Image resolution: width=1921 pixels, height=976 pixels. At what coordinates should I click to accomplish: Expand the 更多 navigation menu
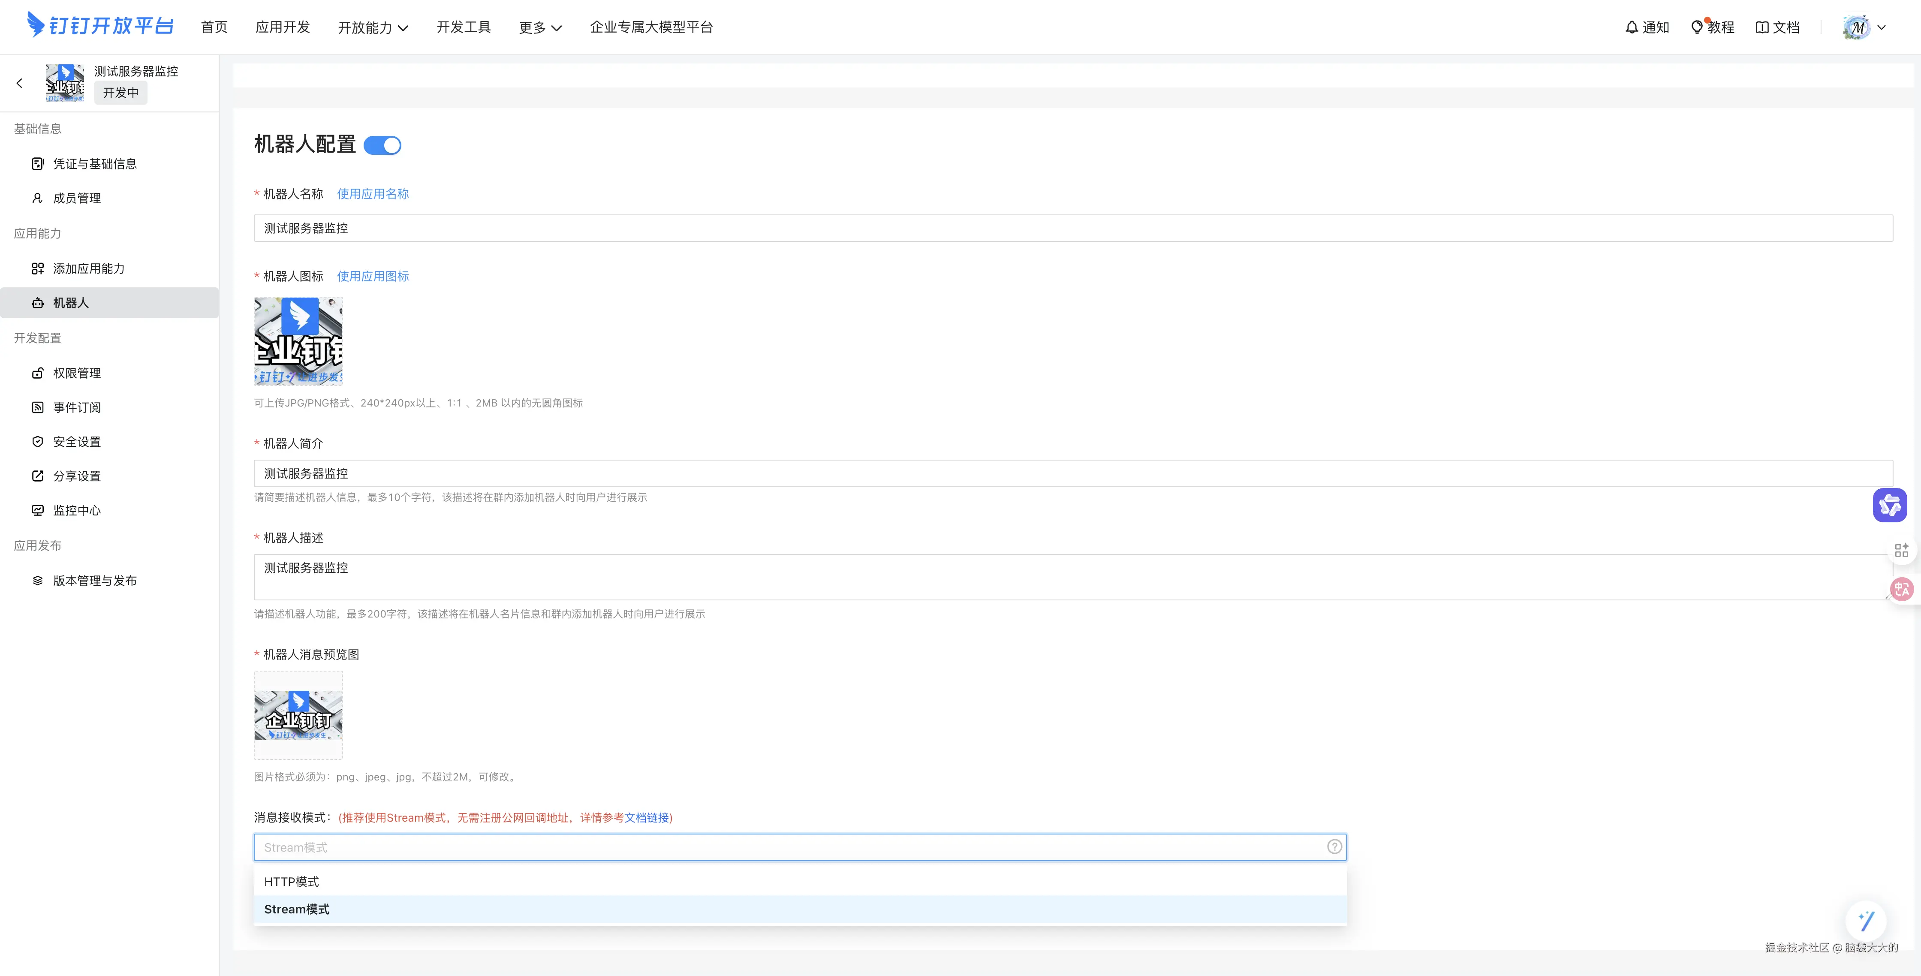coord(540,27)
